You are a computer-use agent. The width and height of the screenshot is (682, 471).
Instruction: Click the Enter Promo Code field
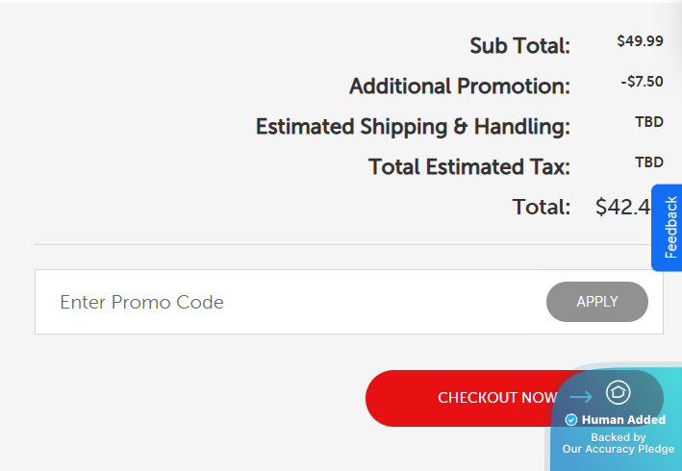click(x=289, y=302)
